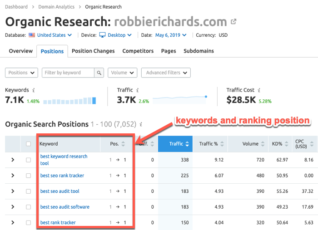Viewport: 318px width, 230px height.
Task: Open the United States database dropdown
Action: [x=55, y=35]
